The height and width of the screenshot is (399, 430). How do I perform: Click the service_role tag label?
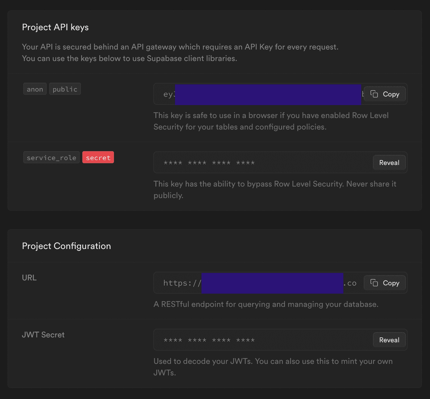pos(52,158)
